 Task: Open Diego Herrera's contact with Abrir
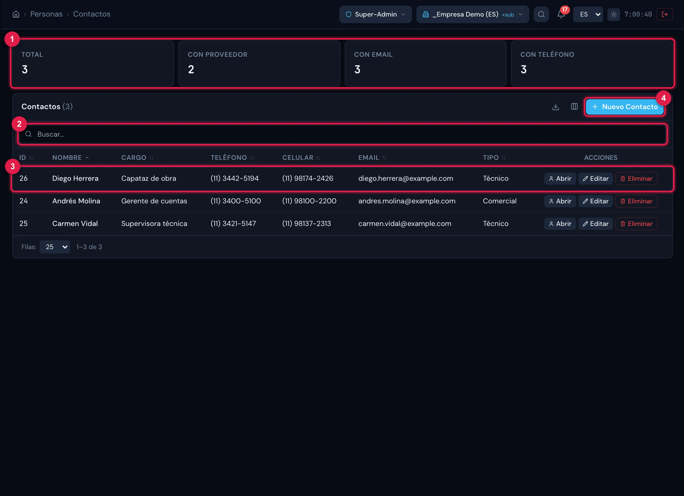(560, 178)
